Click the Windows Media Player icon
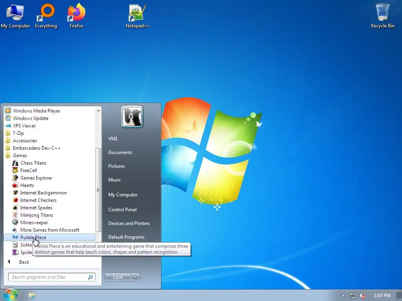402x301 pixels. [8, 111]
